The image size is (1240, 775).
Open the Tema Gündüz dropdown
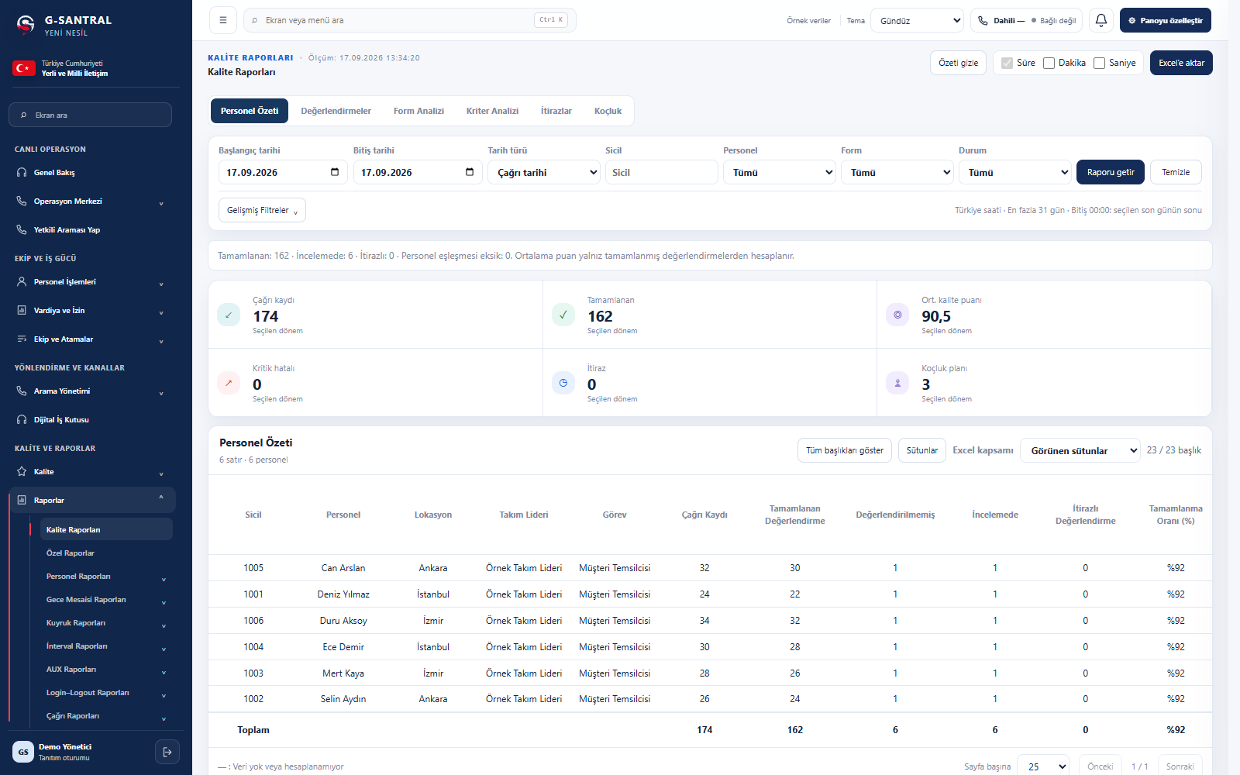[918, 20]
